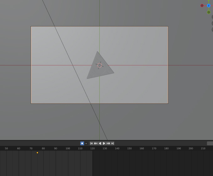Click the red negative X gizmo circle
The image size is (213, 176).
click(x=202, y=6)
